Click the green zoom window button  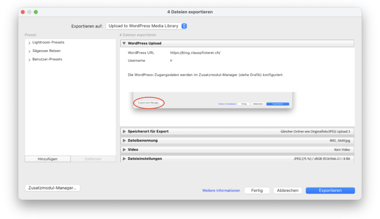36,12
